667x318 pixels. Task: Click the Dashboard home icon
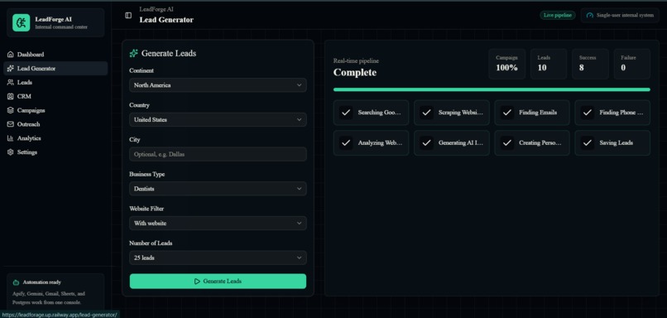click(11, 55)
